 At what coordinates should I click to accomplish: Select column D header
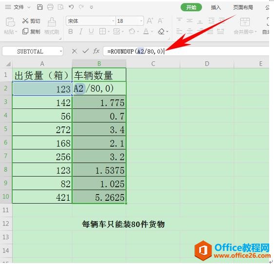point(207,64)
